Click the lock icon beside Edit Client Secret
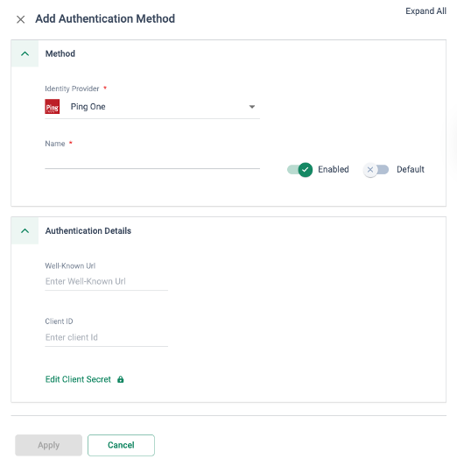The width and height of the screenshot is (457, 473). (121, 379)
